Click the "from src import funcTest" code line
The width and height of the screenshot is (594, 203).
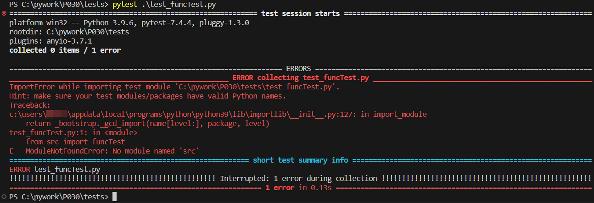point(75,142)
